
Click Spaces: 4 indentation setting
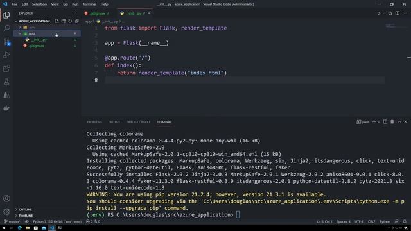pyautogui.click(x=344, y=221)
